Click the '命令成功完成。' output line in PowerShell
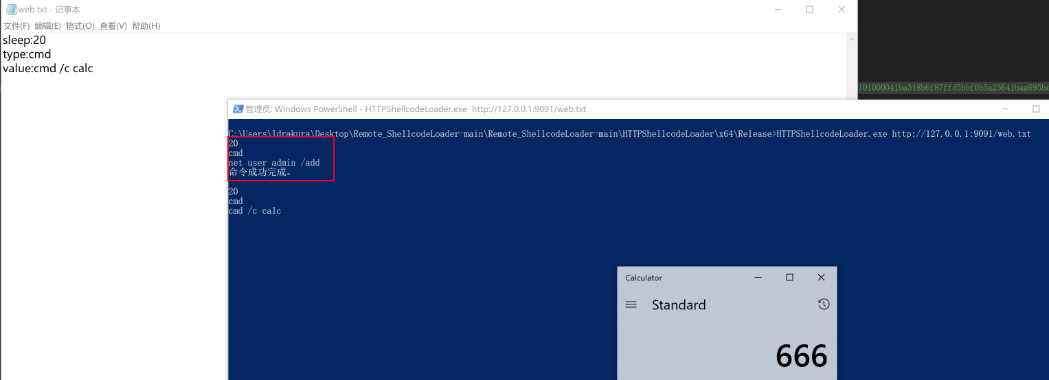Image resolution: width=1049 pixels, height=380 pixels. tap(260, 172)
